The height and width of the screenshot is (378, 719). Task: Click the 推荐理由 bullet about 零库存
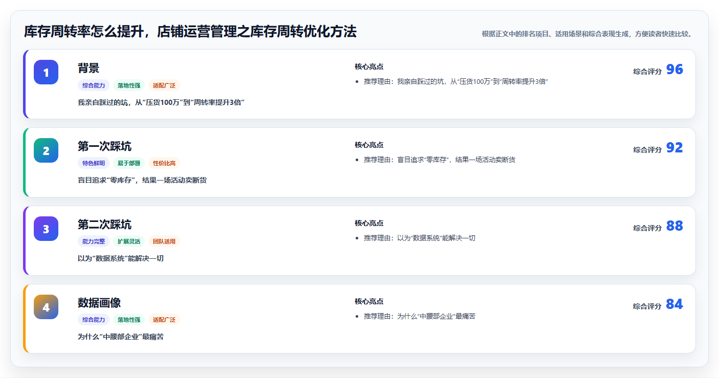point(440,160)
